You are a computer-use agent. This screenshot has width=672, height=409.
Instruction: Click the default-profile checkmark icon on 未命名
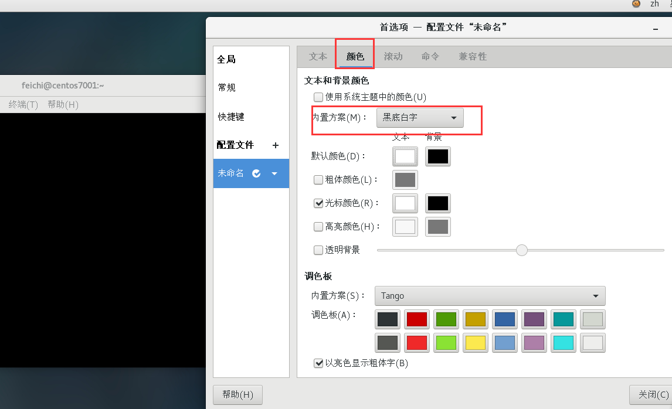pyautogui.click(x=256, y=173)
